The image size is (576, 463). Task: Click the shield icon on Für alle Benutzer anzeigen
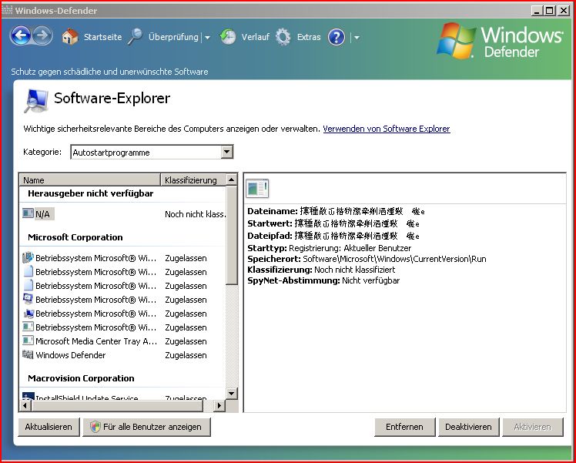(95, 427)
